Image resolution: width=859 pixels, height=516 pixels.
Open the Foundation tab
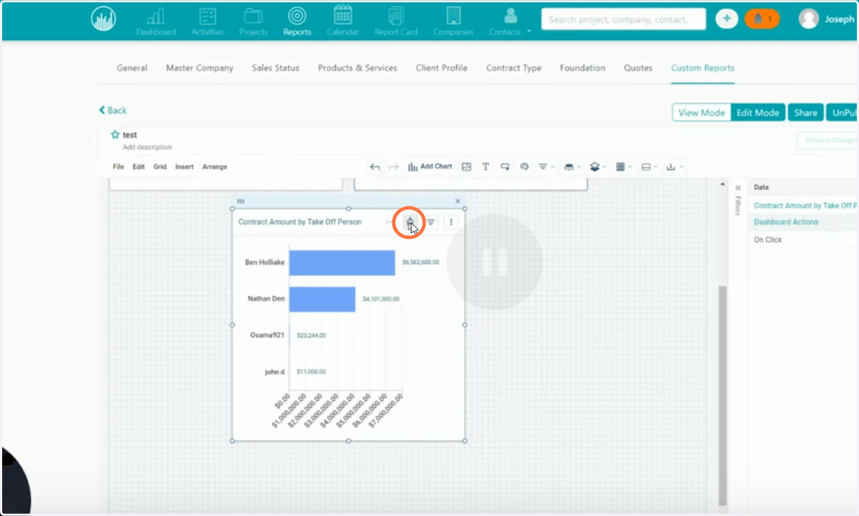(x=583, y=68)
